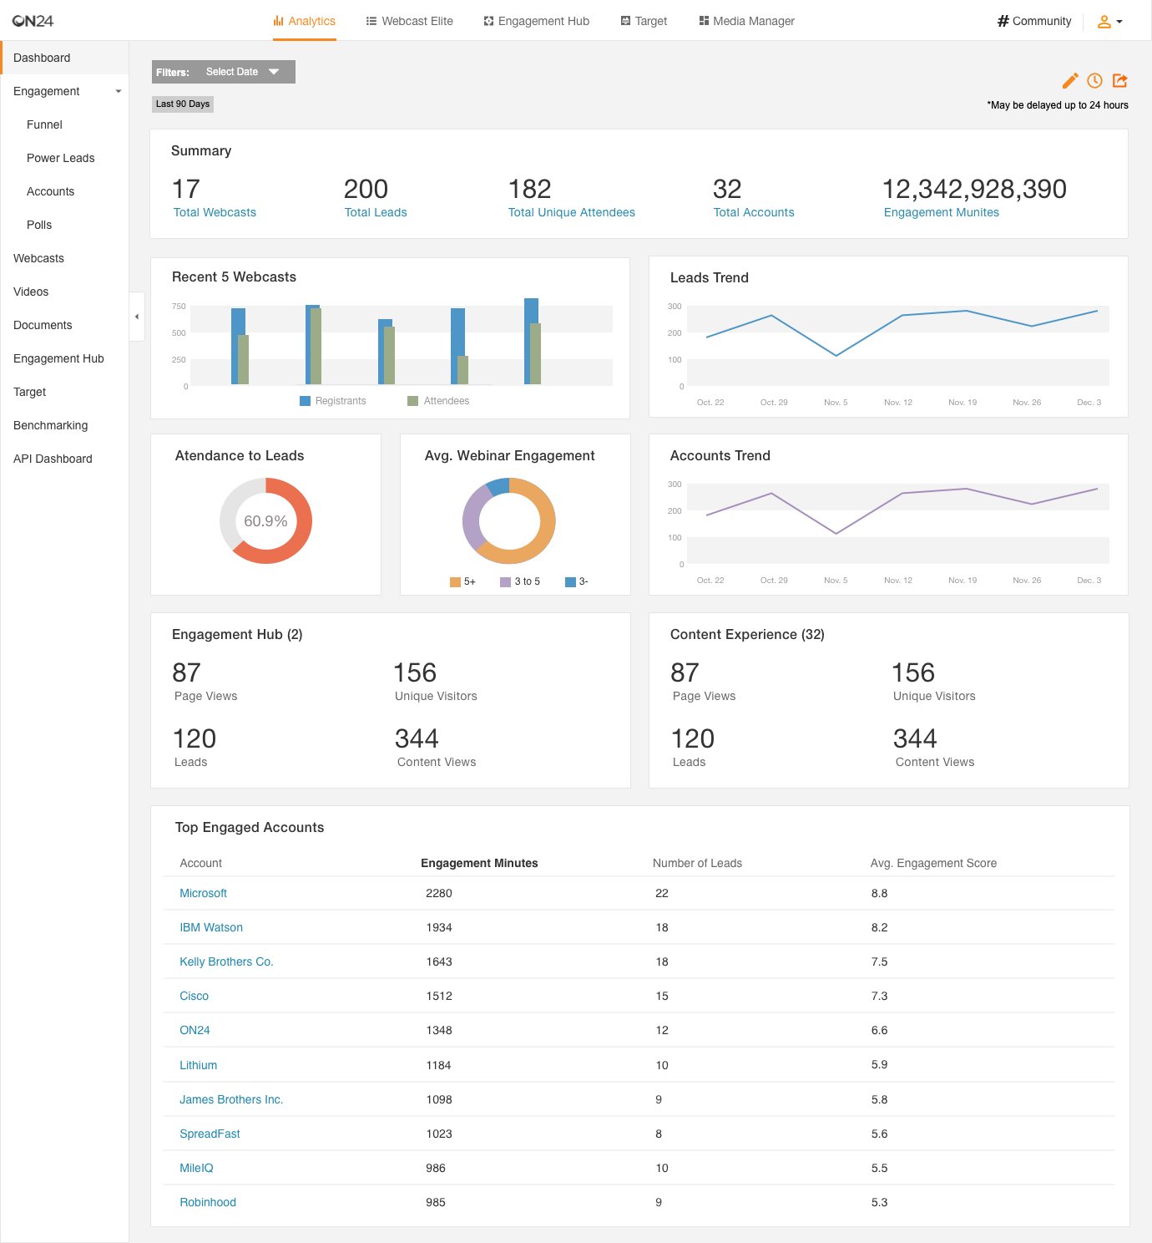Collapse the left sidebar panel arrow

coord(137,317)
